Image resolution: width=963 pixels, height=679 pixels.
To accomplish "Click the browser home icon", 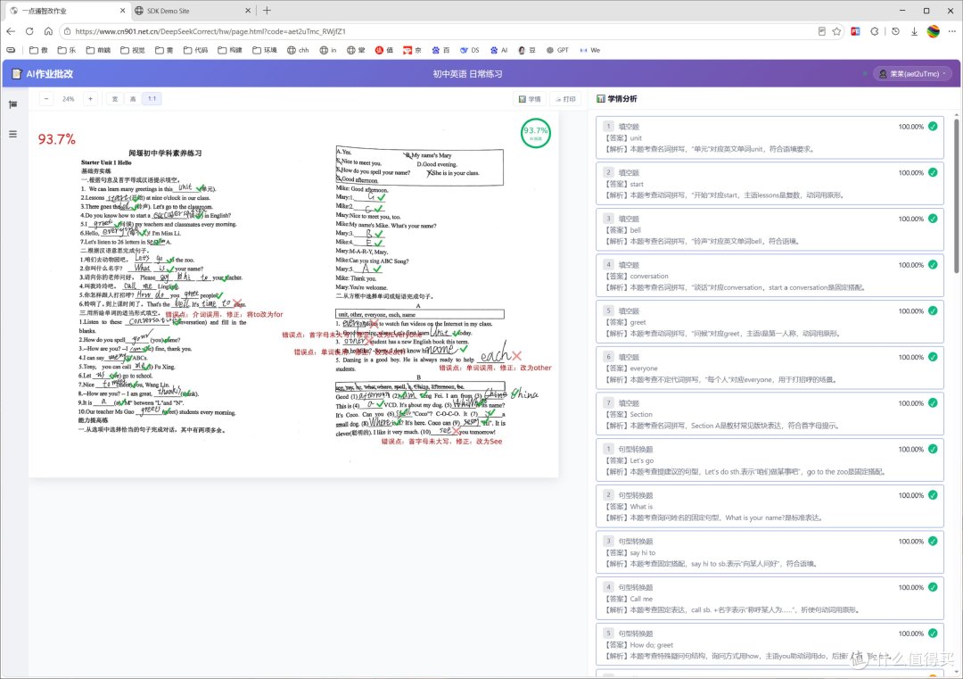I will pos(48,31).
